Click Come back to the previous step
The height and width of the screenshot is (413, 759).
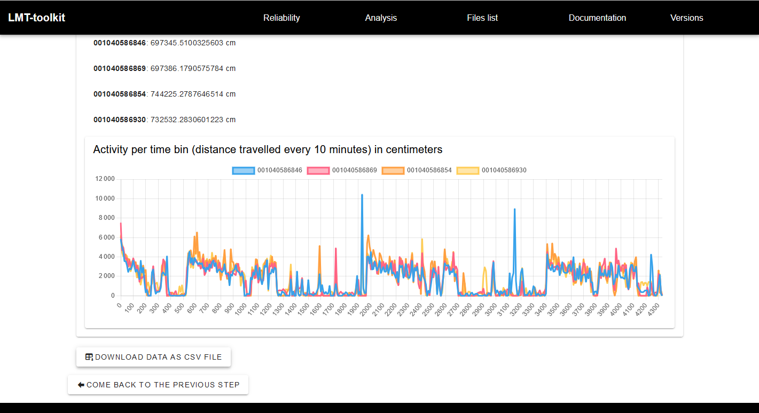tap(158, 385)
